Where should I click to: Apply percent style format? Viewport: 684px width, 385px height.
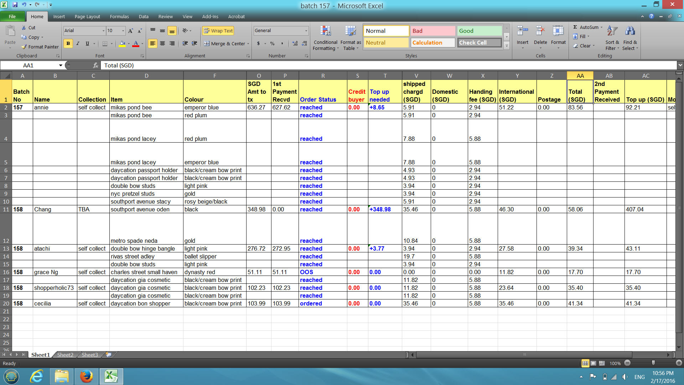point(272,43)
